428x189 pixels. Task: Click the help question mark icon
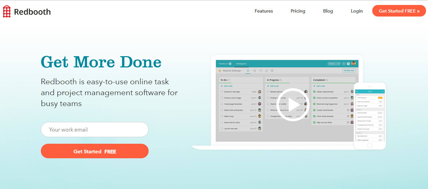coord(348,63)
